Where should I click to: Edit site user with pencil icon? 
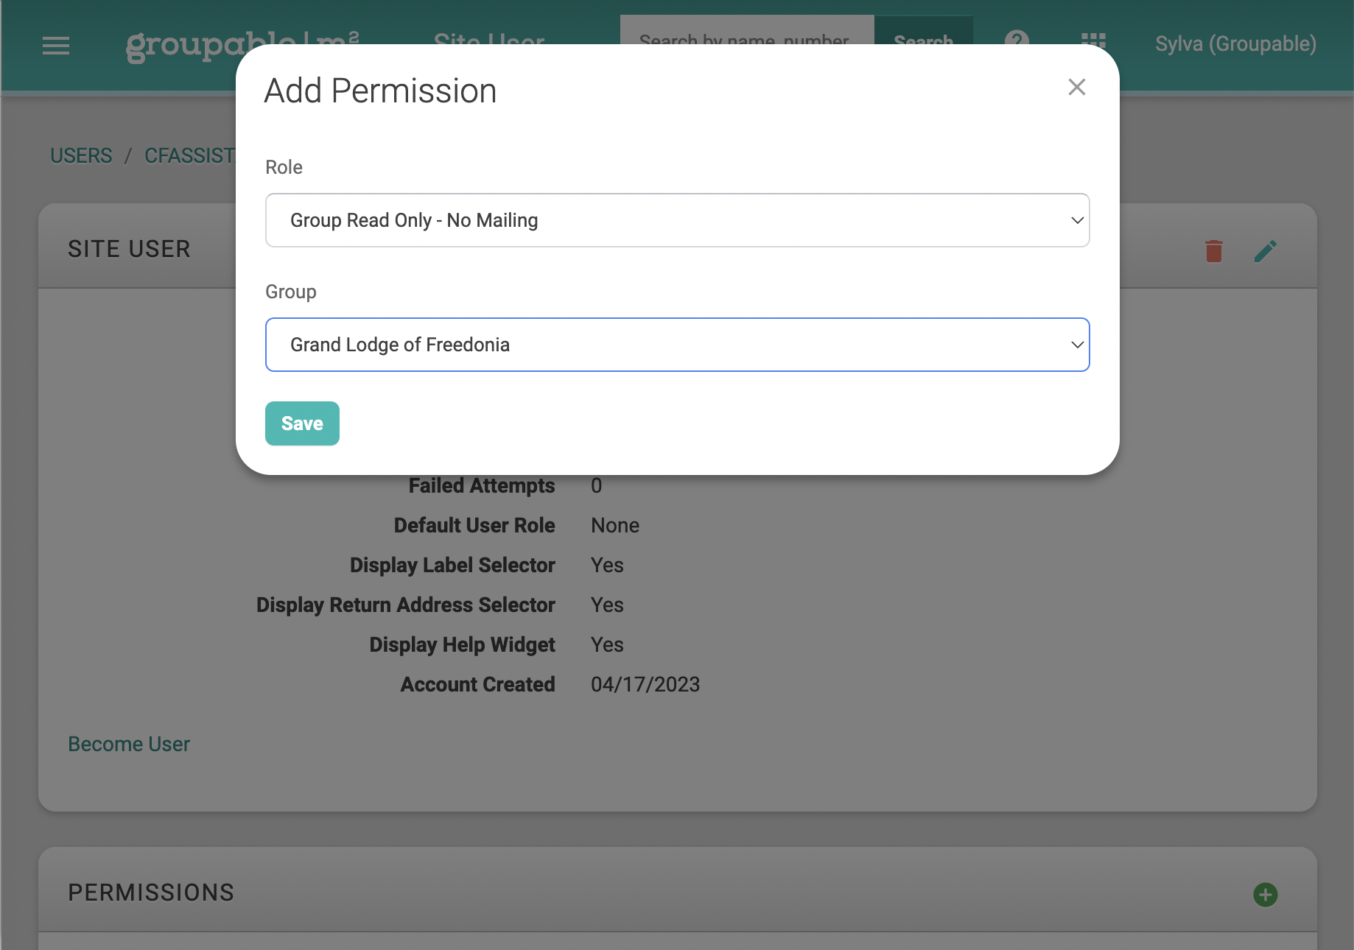pyautogui.click(x=1265, y=251)
